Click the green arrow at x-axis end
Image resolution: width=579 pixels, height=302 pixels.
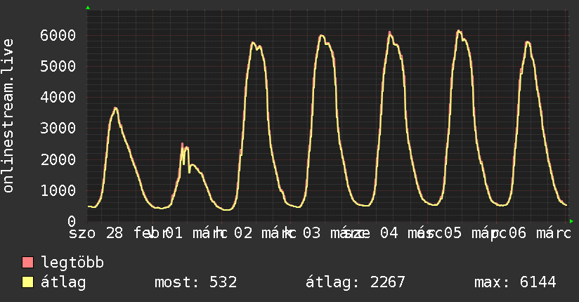point(571,221)
